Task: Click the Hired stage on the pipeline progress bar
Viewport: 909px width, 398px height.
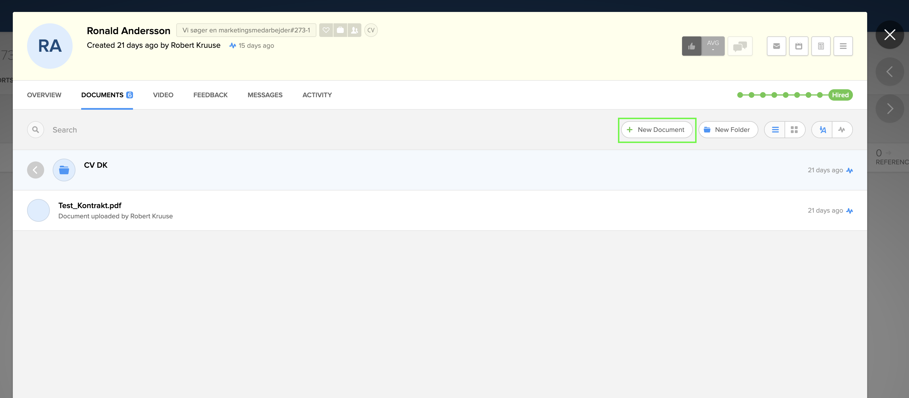Action: click(x=841, y=95)
